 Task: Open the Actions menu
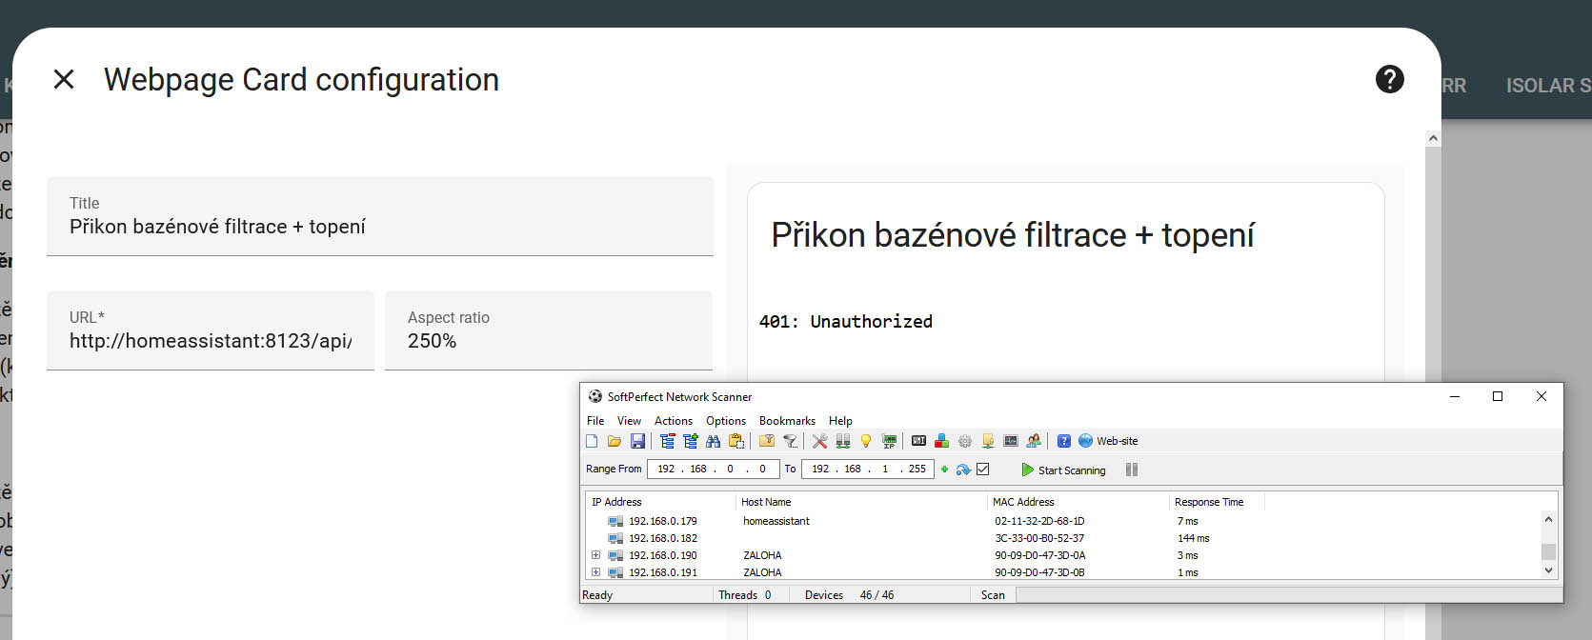pos(673,421)
